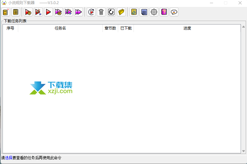
Task: Click the 任务名 column header
Action: pyautogui.click(x=60, y=28)
